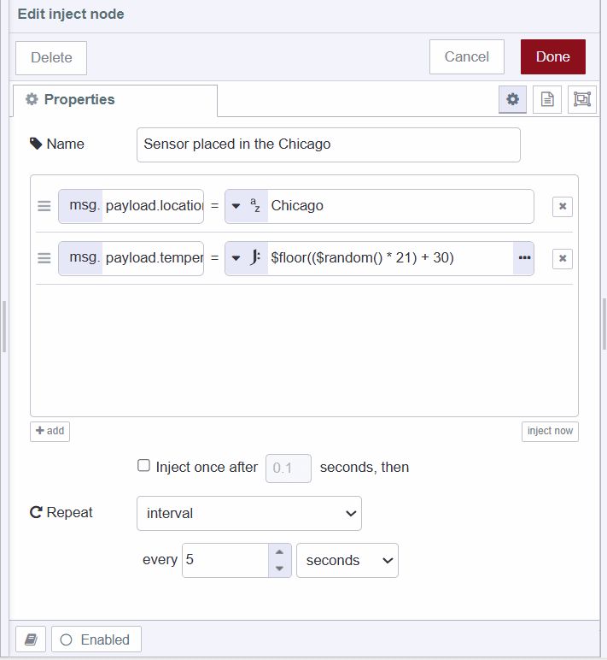Click the 'seconds, then' label
The image size is (607, 660).
tap(365, 468)
